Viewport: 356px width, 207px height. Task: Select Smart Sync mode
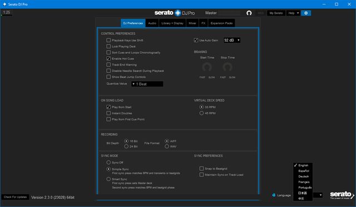click(x=108, y=179)
